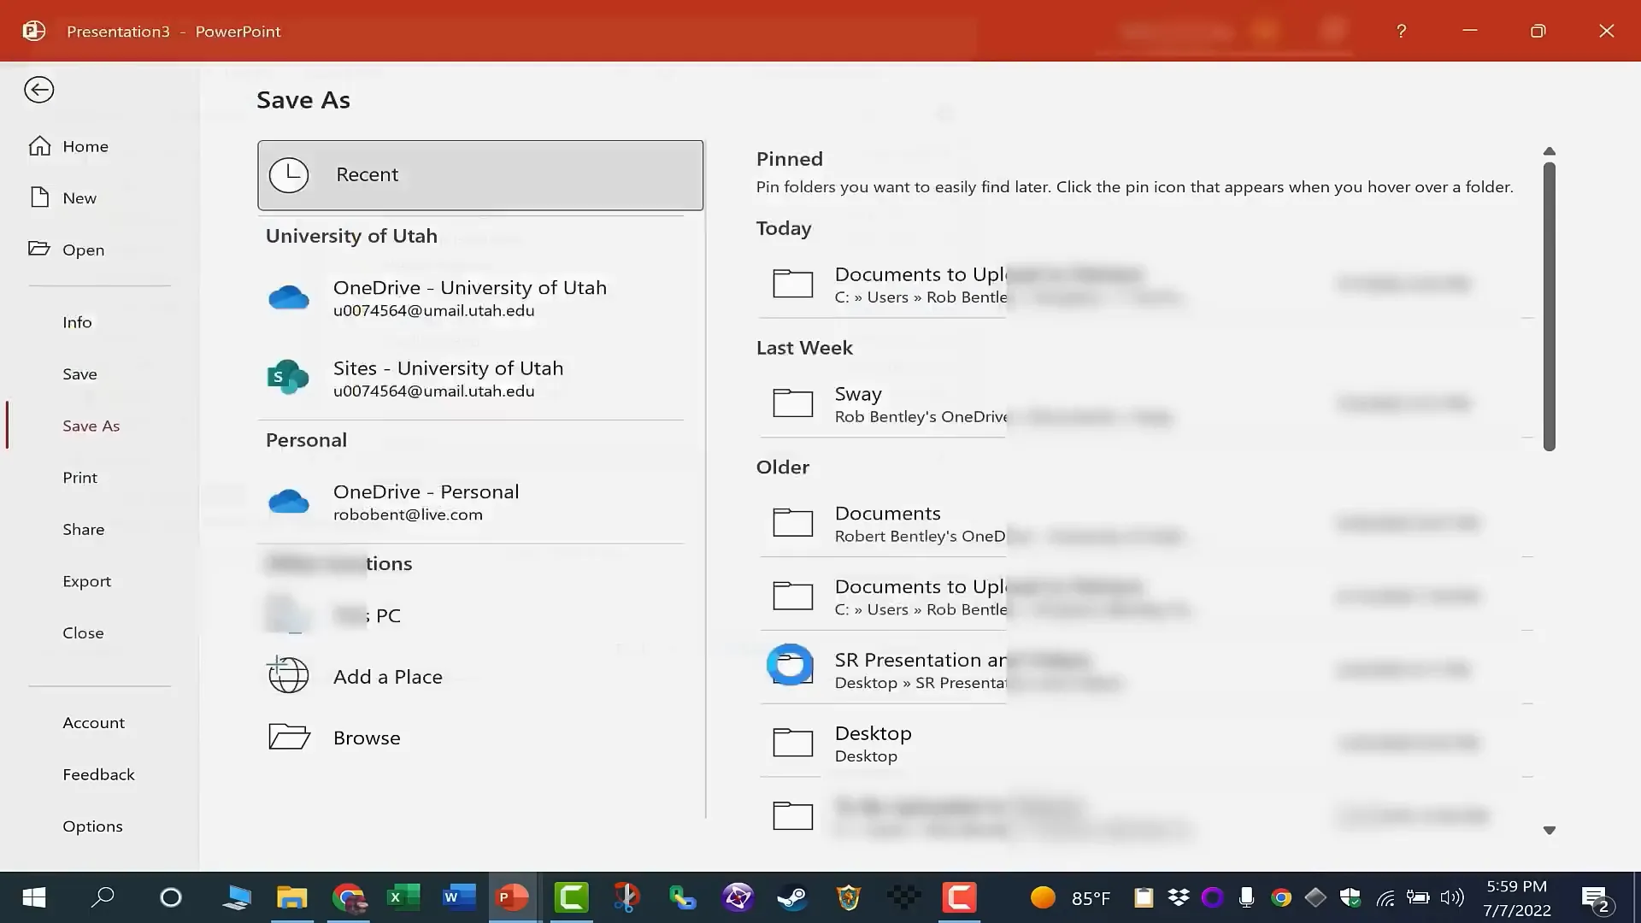Click the scroll down arrow of folder list
The image size is (1641, 923).
1549,830
